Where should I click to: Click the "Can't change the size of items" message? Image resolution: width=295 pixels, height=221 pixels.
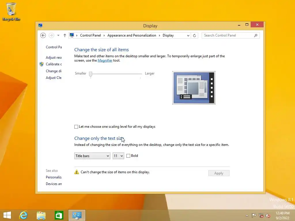click(x=115, y=172)
